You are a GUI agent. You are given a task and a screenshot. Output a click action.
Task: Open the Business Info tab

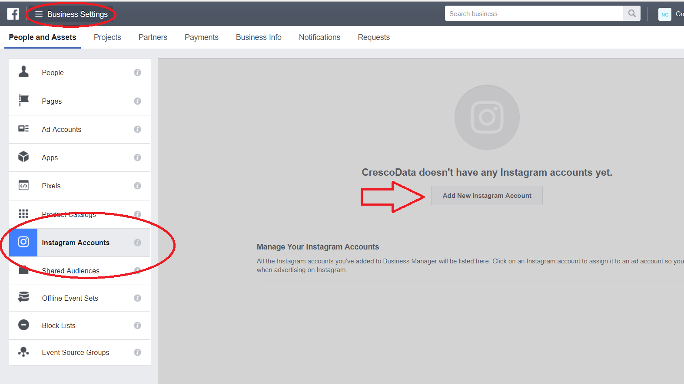tap(259, 37)
